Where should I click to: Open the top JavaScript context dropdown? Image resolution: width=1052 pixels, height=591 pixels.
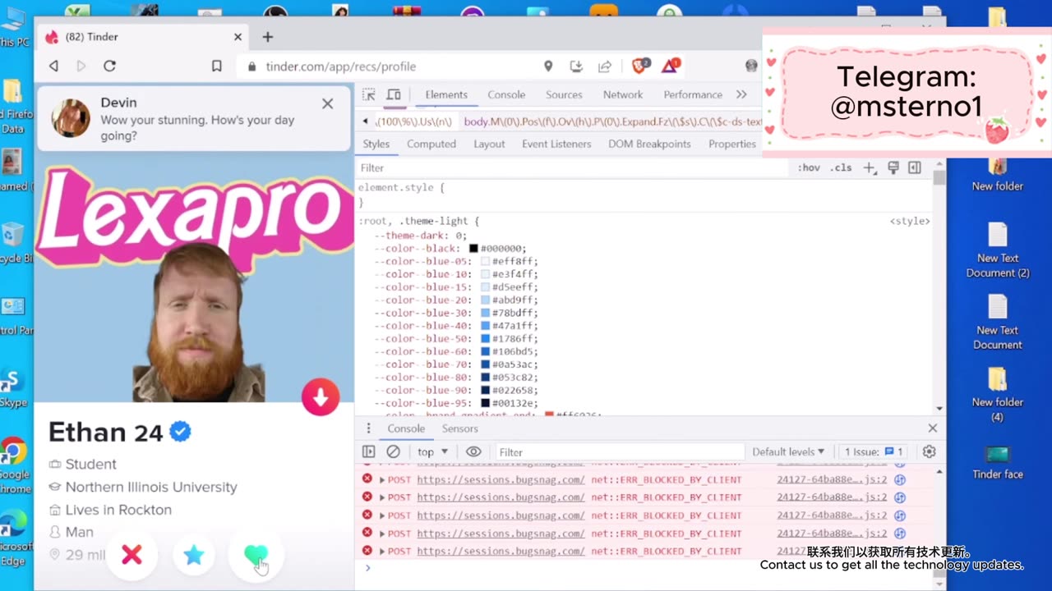[x=432, y=451]
